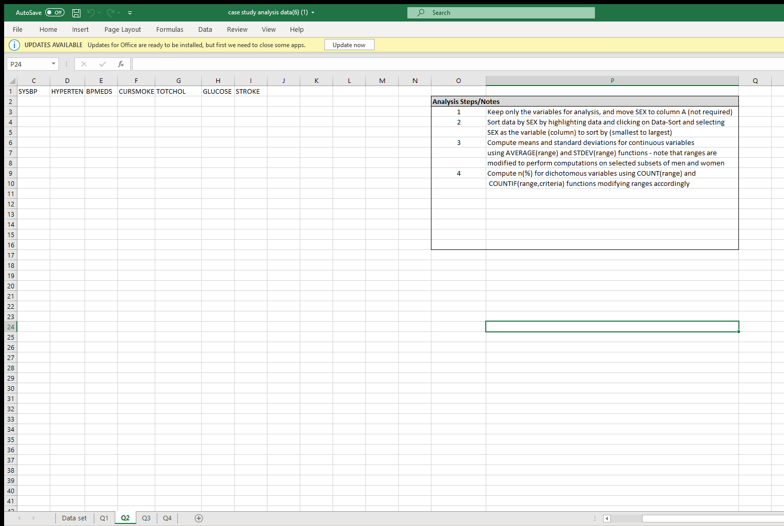The image size is (784, 526).
Task: Switch to the Data tab
Action: (205, 29)
